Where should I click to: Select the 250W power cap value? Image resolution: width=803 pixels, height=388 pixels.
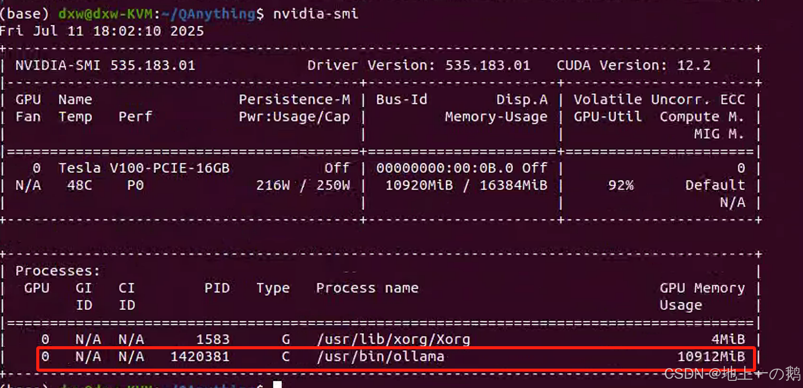333,185
